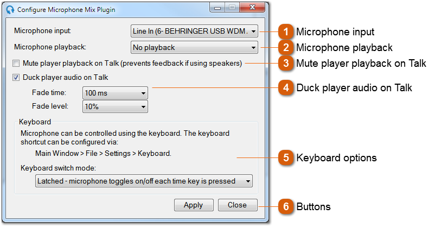This screenshot has width=435, height=227.
Task: Click the orange number 1 callout badge
Action: click(x=286, y=31)
